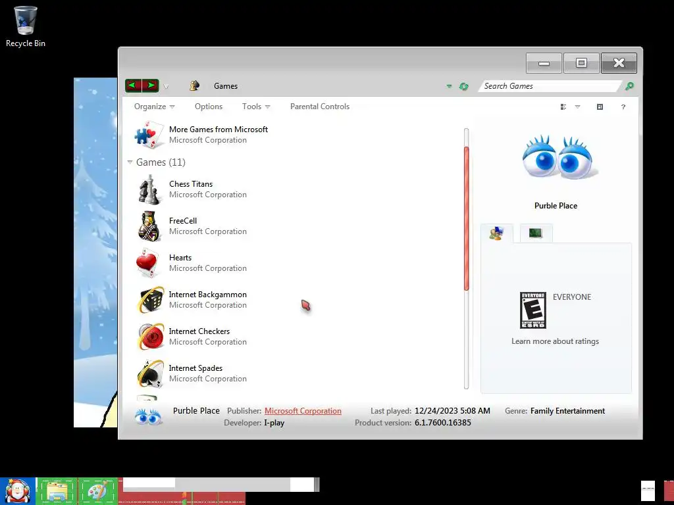Collapse the Games (11) group
674x505 pixels.
130,162
